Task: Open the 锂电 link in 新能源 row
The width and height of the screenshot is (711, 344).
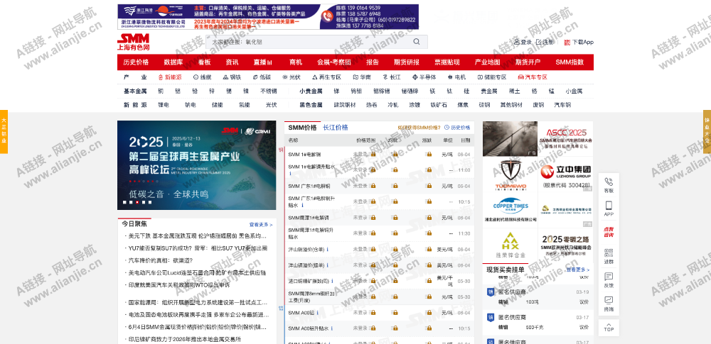Action: [164, 105]
